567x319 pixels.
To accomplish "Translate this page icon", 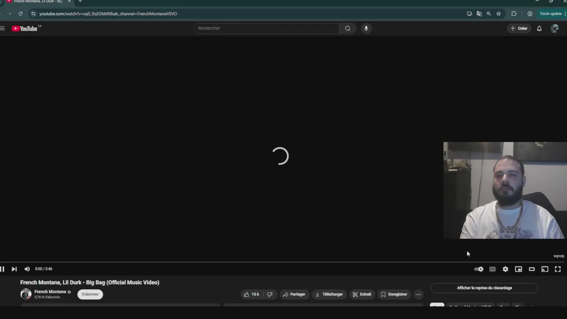I will [x=479, y=14].
